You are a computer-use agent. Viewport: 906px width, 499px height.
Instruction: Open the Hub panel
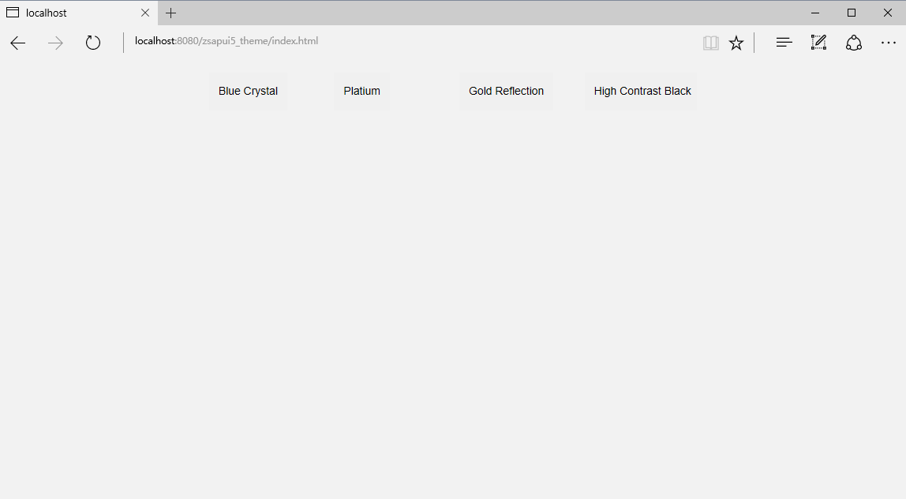point(784,43)
